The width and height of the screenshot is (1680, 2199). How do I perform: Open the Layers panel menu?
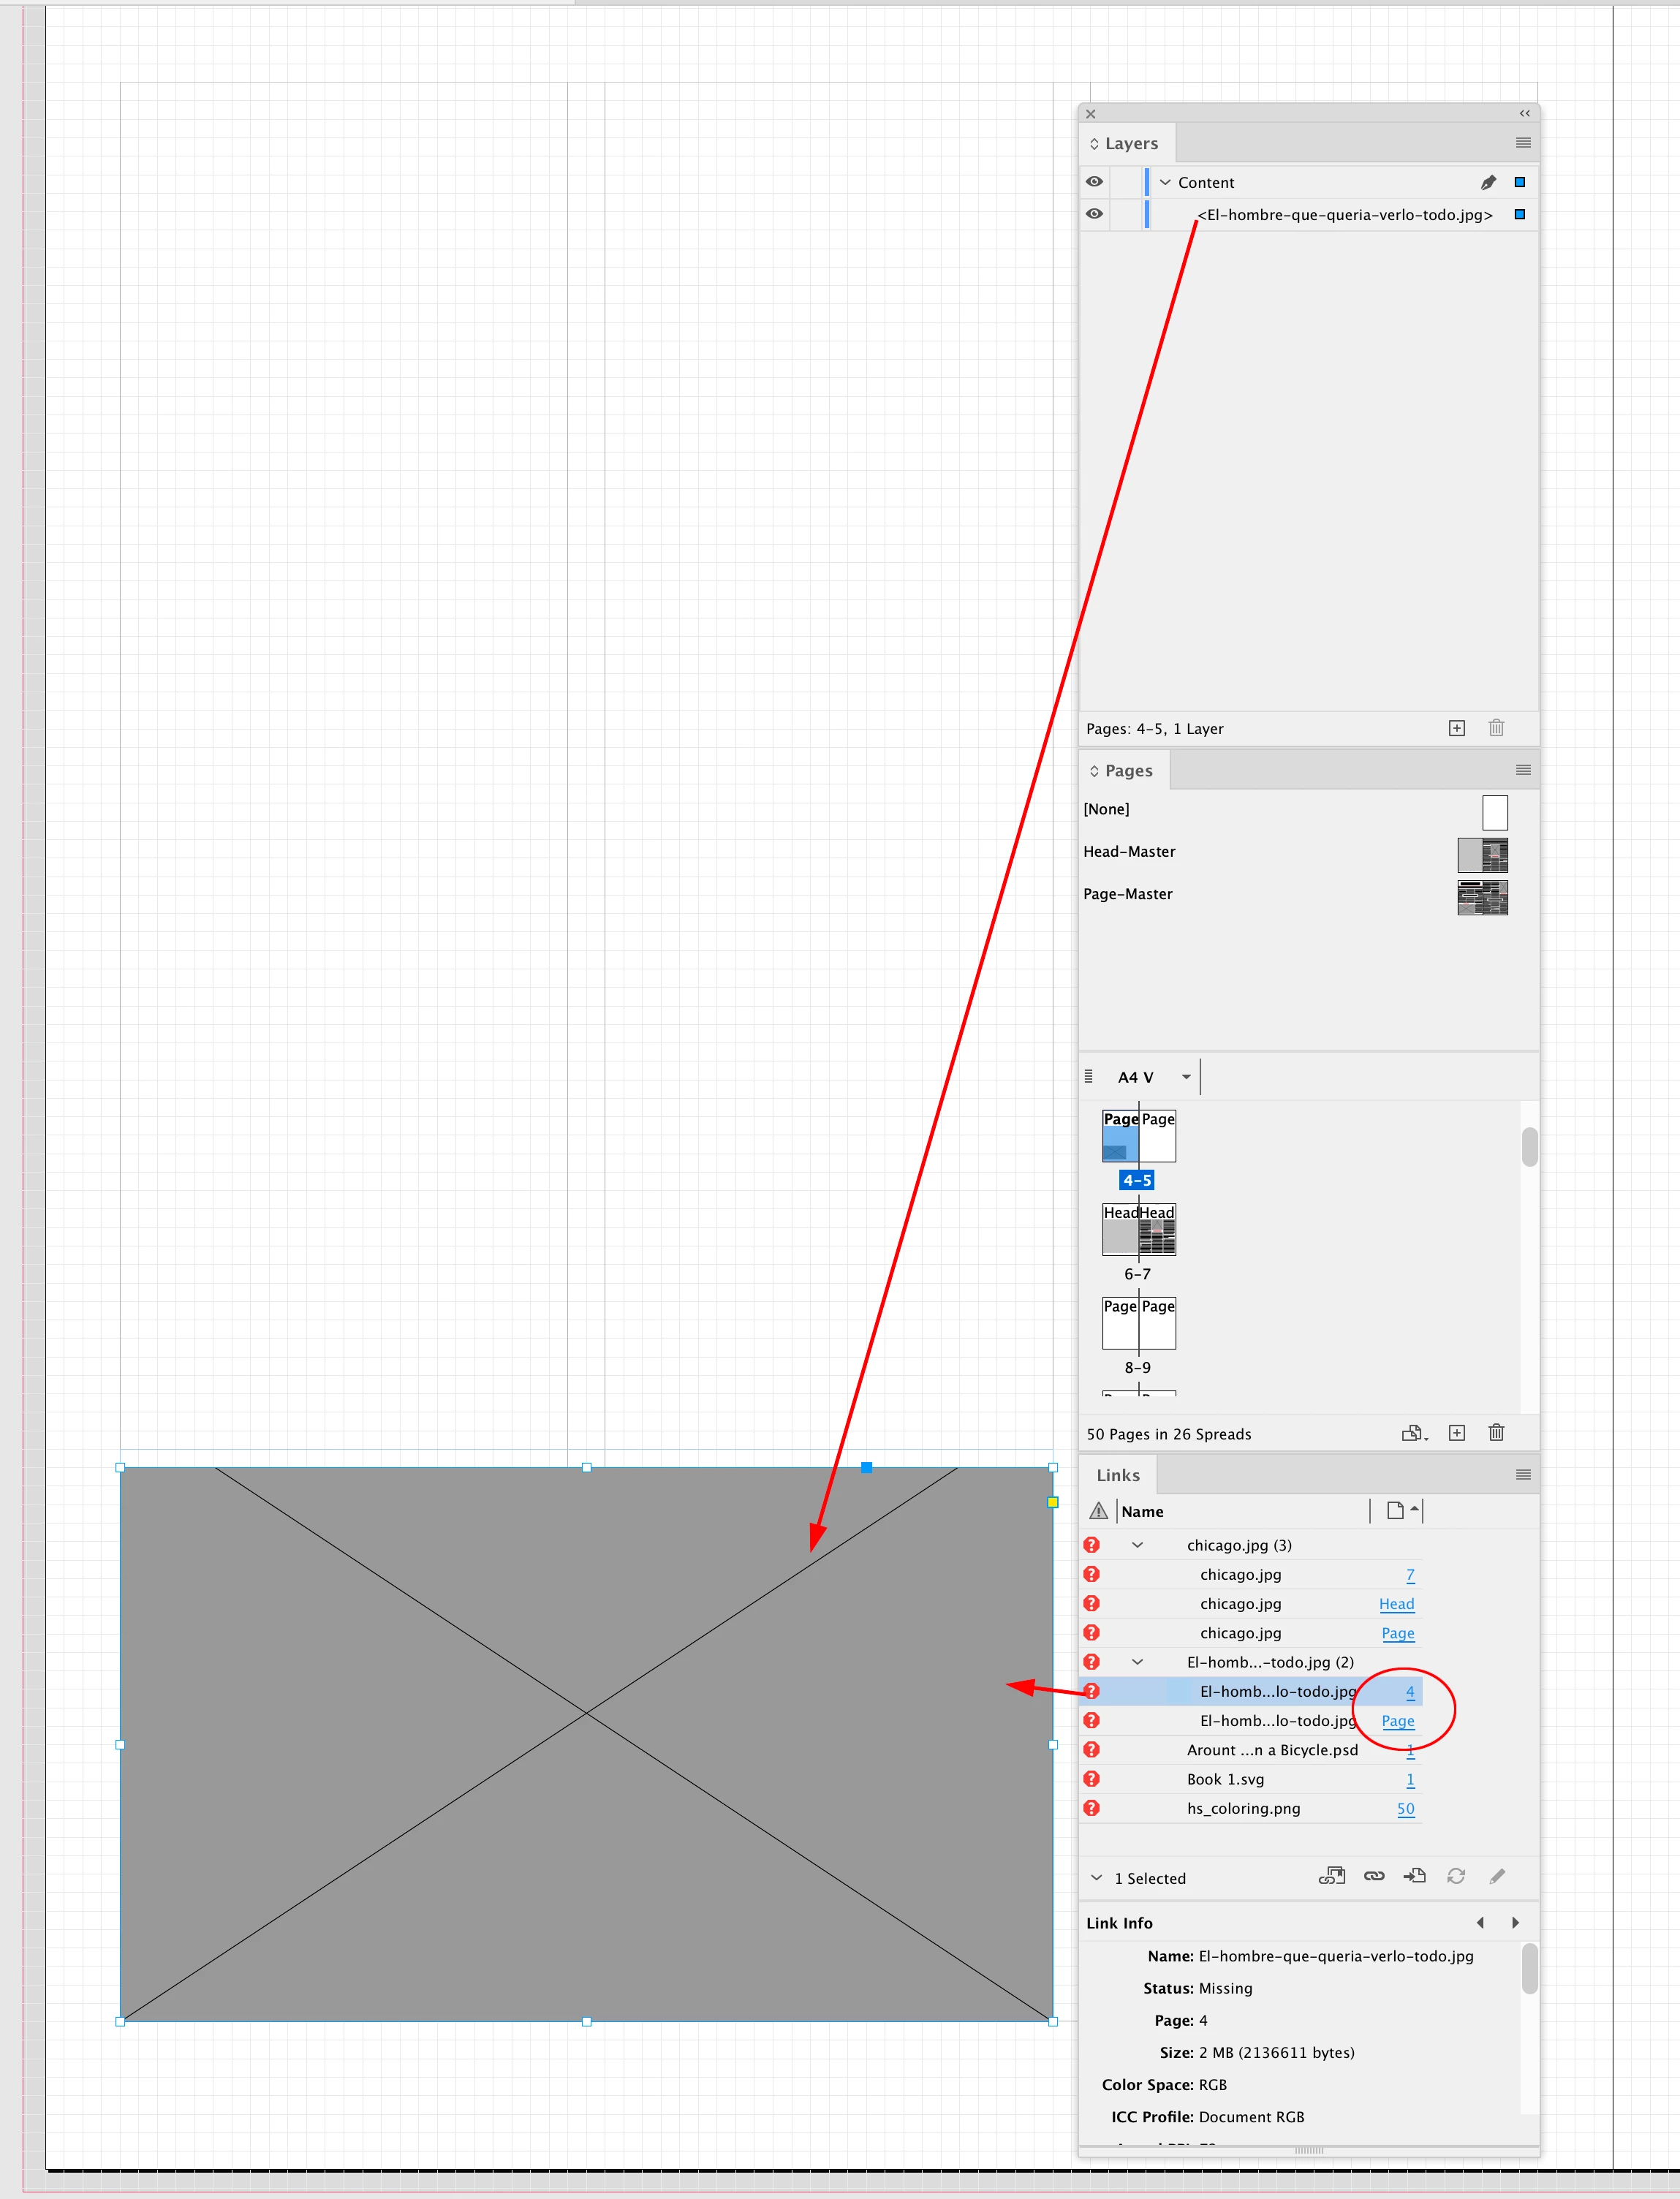[1523, 143]
